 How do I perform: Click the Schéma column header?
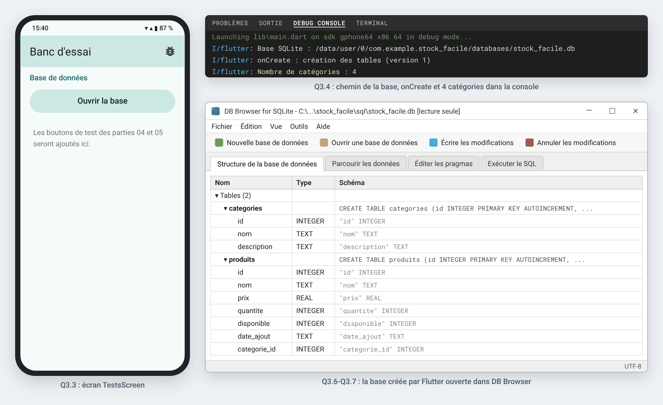(x=489, y=183)
